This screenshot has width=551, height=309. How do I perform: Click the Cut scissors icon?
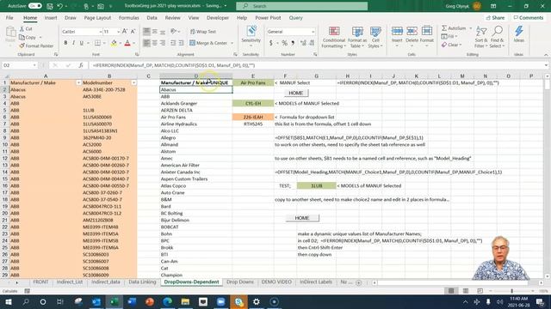(22, 28)
